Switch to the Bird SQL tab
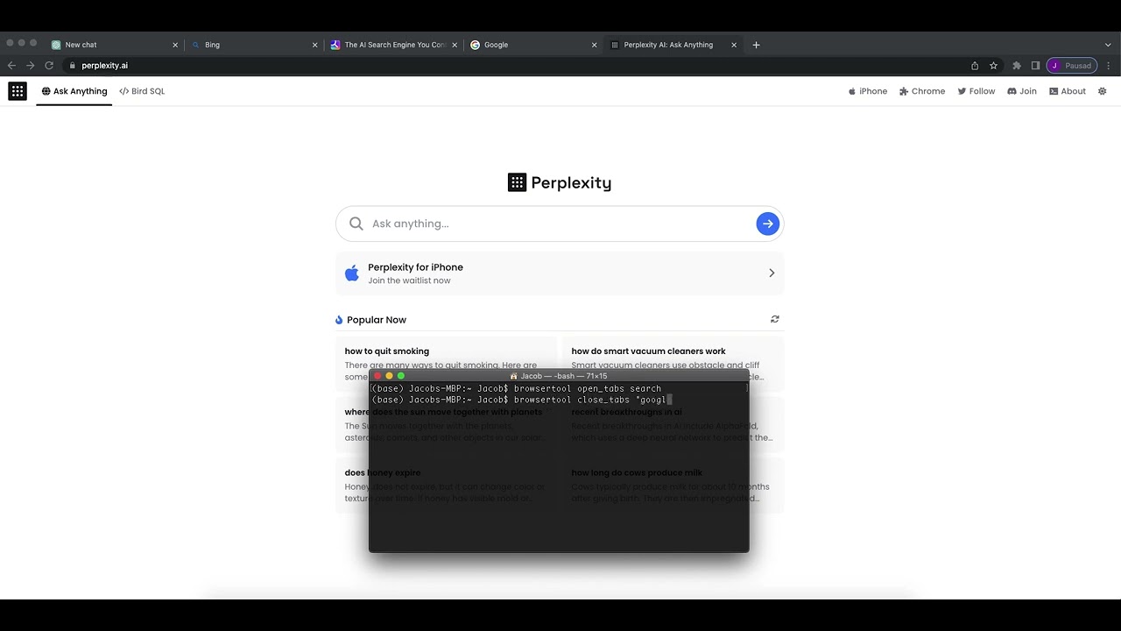Screen dimensions: 1121x631 point(142,91)
